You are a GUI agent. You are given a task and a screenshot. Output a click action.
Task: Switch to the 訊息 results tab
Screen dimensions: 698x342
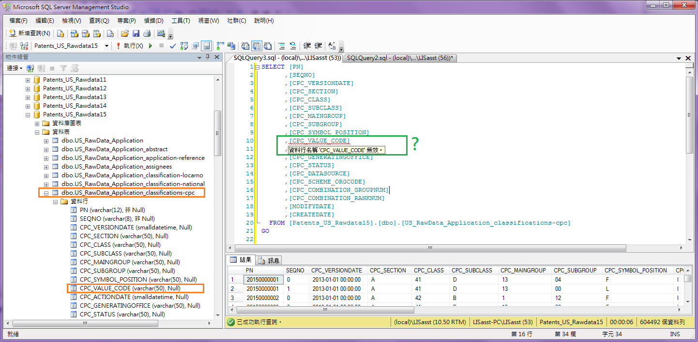[269, 260]
